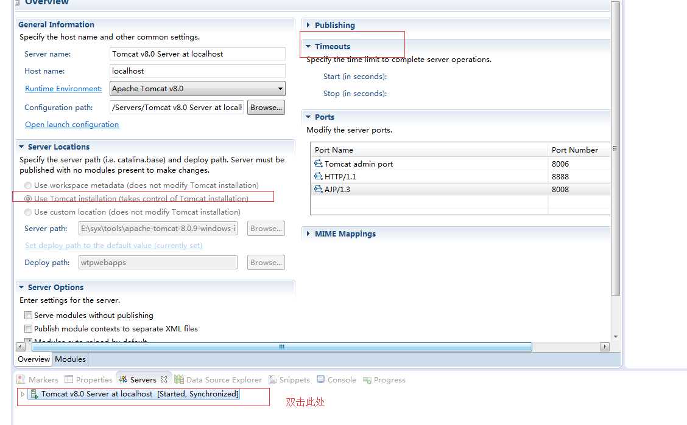Click the Host name input field
The height and width of the screenshot is (425, 687).
pos(197,71)
